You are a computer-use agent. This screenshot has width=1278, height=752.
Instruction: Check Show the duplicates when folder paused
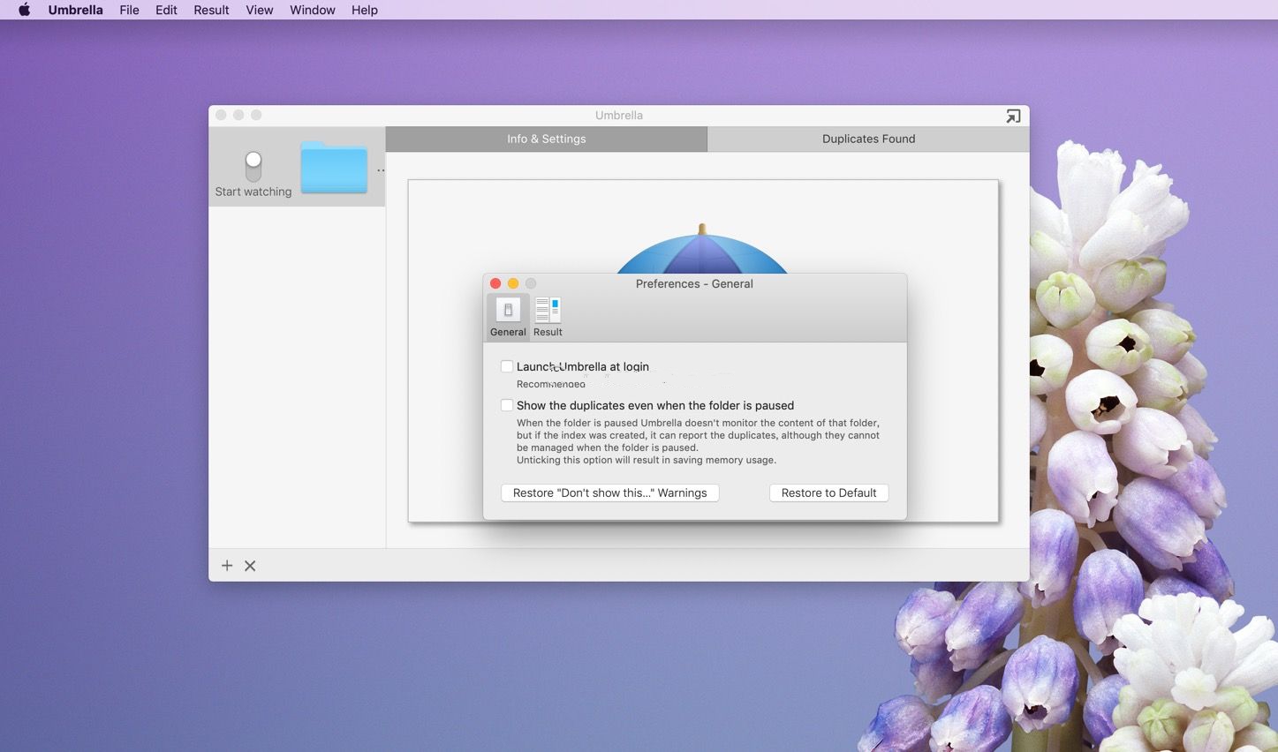[x=507, y=405]
